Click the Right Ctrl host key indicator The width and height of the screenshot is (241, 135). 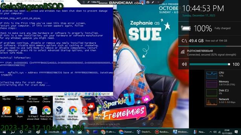pos(105,94)
